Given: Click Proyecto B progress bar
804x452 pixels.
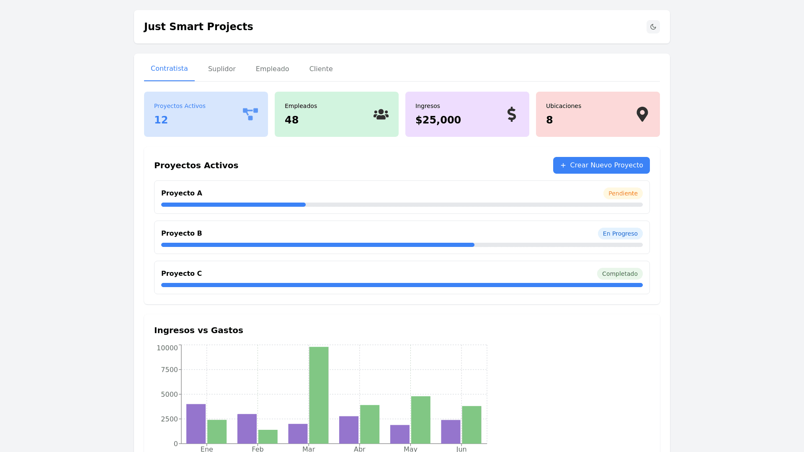Looking at the screenshot, I should click(x=402, y=245).
